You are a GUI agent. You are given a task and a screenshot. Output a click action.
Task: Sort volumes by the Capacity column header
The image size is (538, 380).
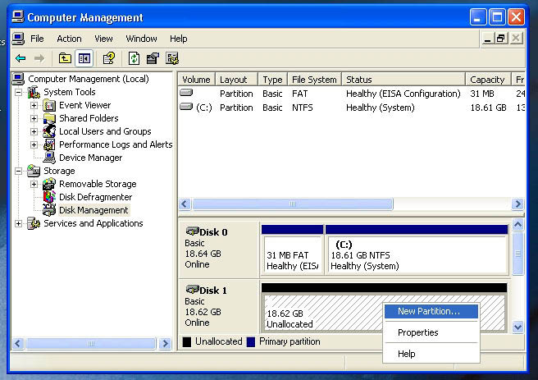click(x=488, y=80)
